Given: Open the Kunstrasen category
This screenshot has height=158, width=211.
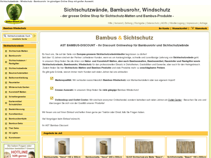Looking at the screenshot, I should point(15,137).
